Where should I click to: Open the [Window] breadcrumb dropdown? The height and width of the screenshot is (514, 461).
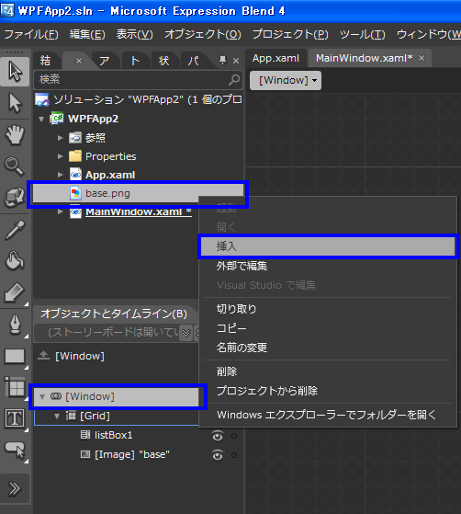[x=286, y=80]
